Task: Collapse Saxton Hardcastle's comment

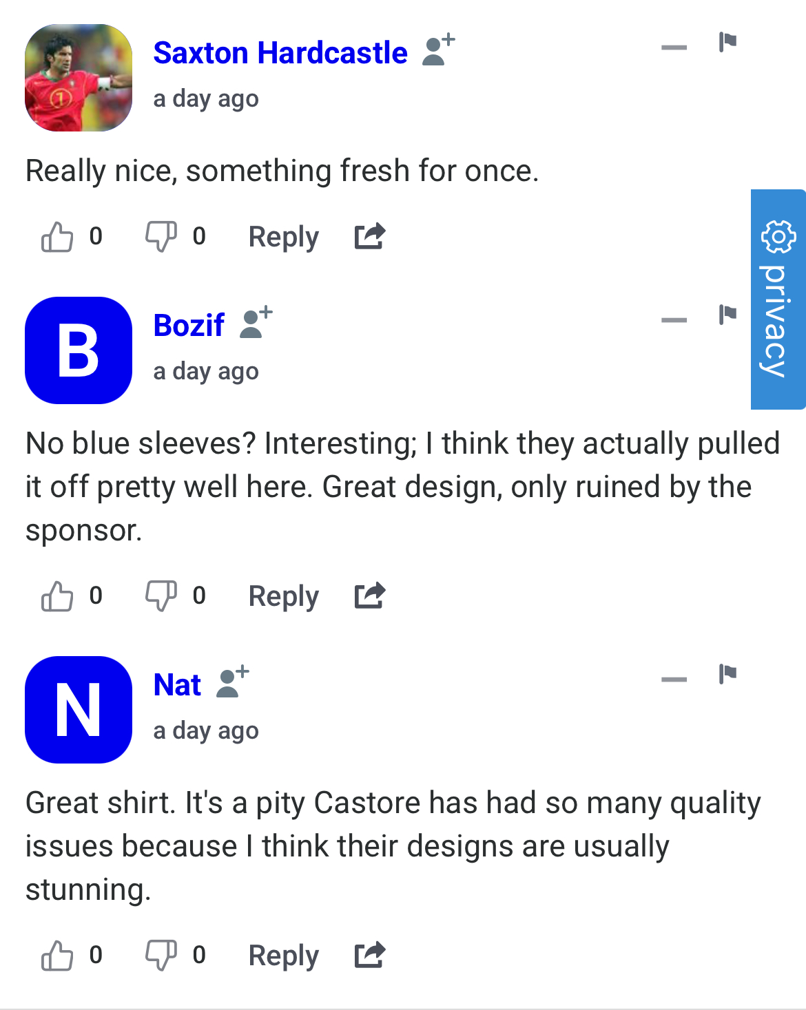Action: pos(674,48)
